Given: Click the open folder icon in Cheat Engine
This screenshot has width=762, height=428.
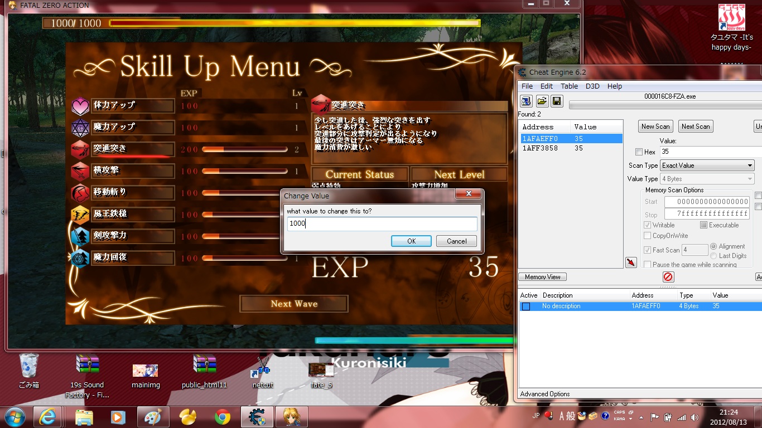Looking at the screenshot, I should [542, 101].
